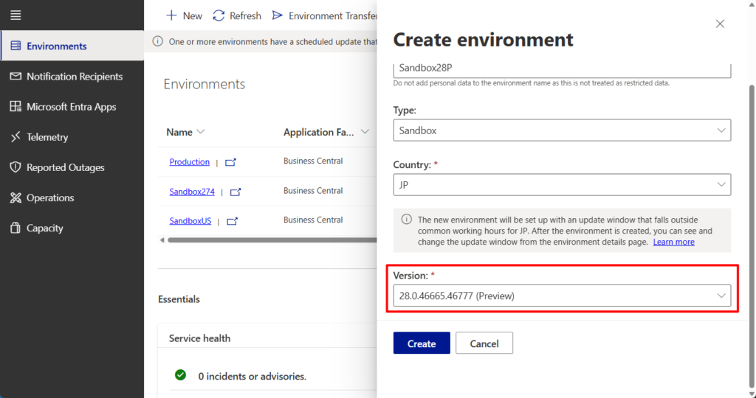The image size is (756, 398).
Task: Click the hamburger menu icon
Action: tap(16, 15)
